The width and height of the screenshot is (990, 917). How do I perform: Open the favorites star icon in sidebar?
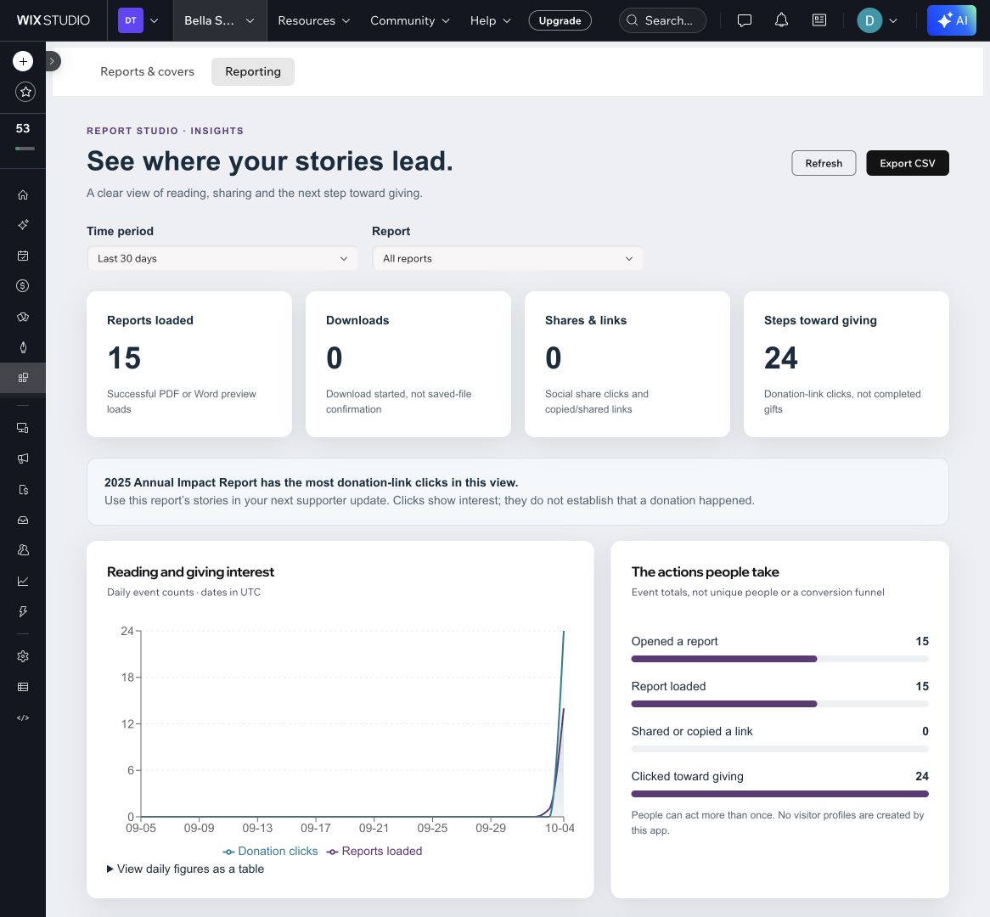click(x=25, y=93)
